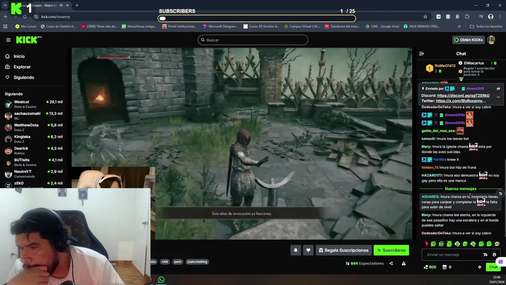Open the CINE - Google Drive bookmark
Screen dimensions: 506x285
point(382,27)
